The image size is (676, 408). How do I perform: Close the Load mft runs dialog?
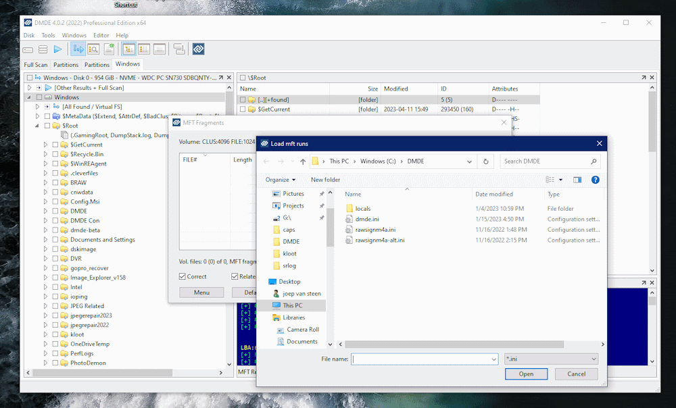pyautogui.click(x=599, y=143)
